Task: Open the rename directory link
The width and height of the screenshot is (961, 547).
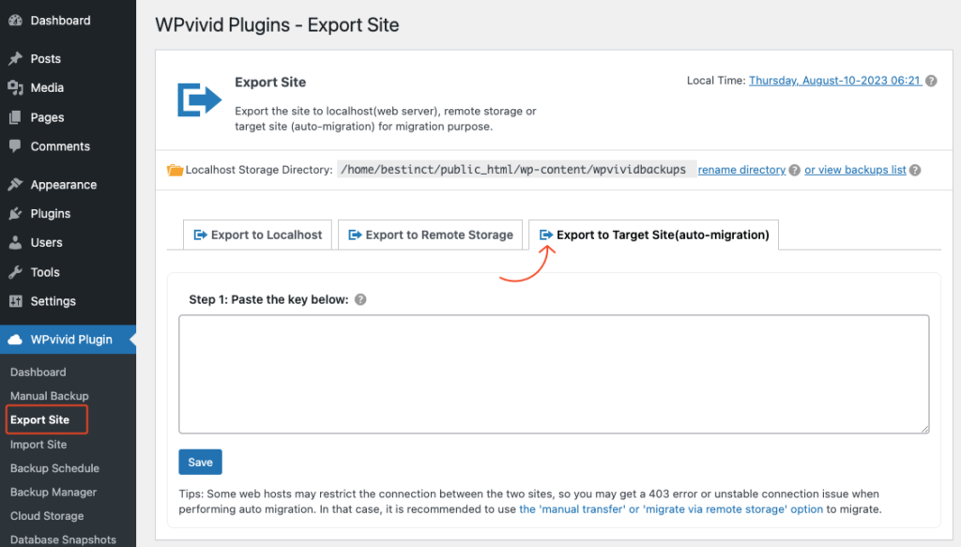Action: (741, 170)
